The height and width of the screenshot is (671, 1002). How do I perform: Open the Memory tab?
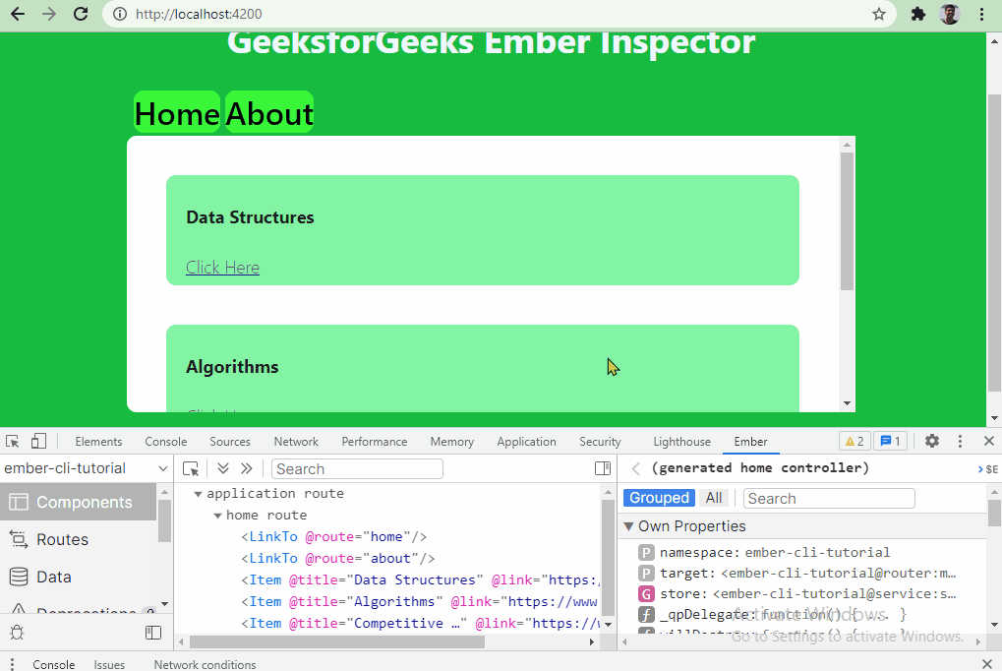(x=451, y=442)
